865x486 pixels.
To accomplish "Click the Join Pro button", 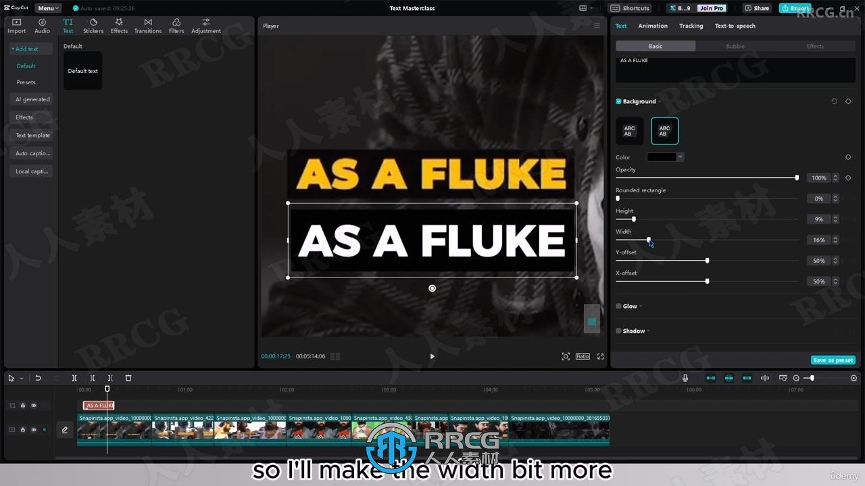I will (x=712, y=8).
